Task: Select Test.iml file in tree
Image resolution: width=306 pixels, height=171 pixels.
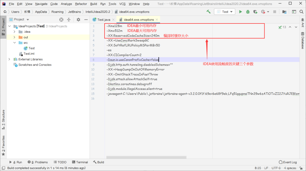Action: click(29, 53)
